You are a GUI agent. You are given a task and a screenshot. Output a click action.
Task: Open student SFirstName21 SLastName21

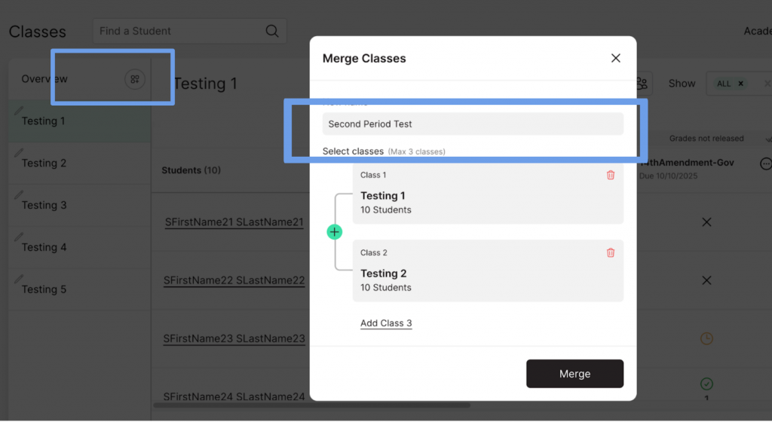click(234, 222)
